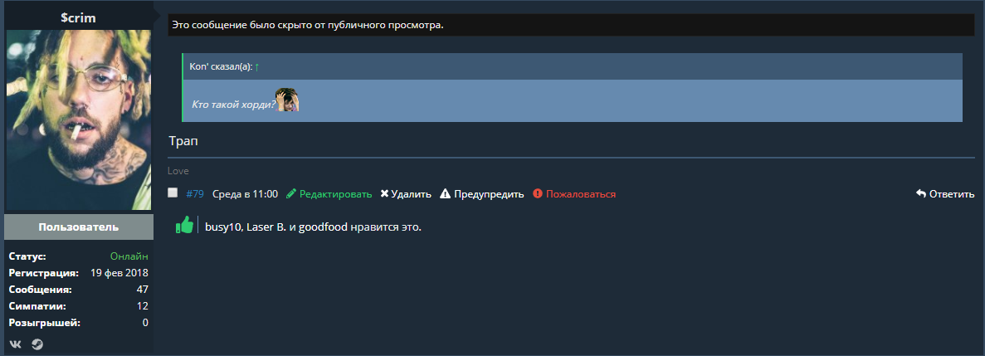Viewport: 985px width, 356px height.
Task: Click the facepalm emoji in the quote
Action: pos(288,100)
